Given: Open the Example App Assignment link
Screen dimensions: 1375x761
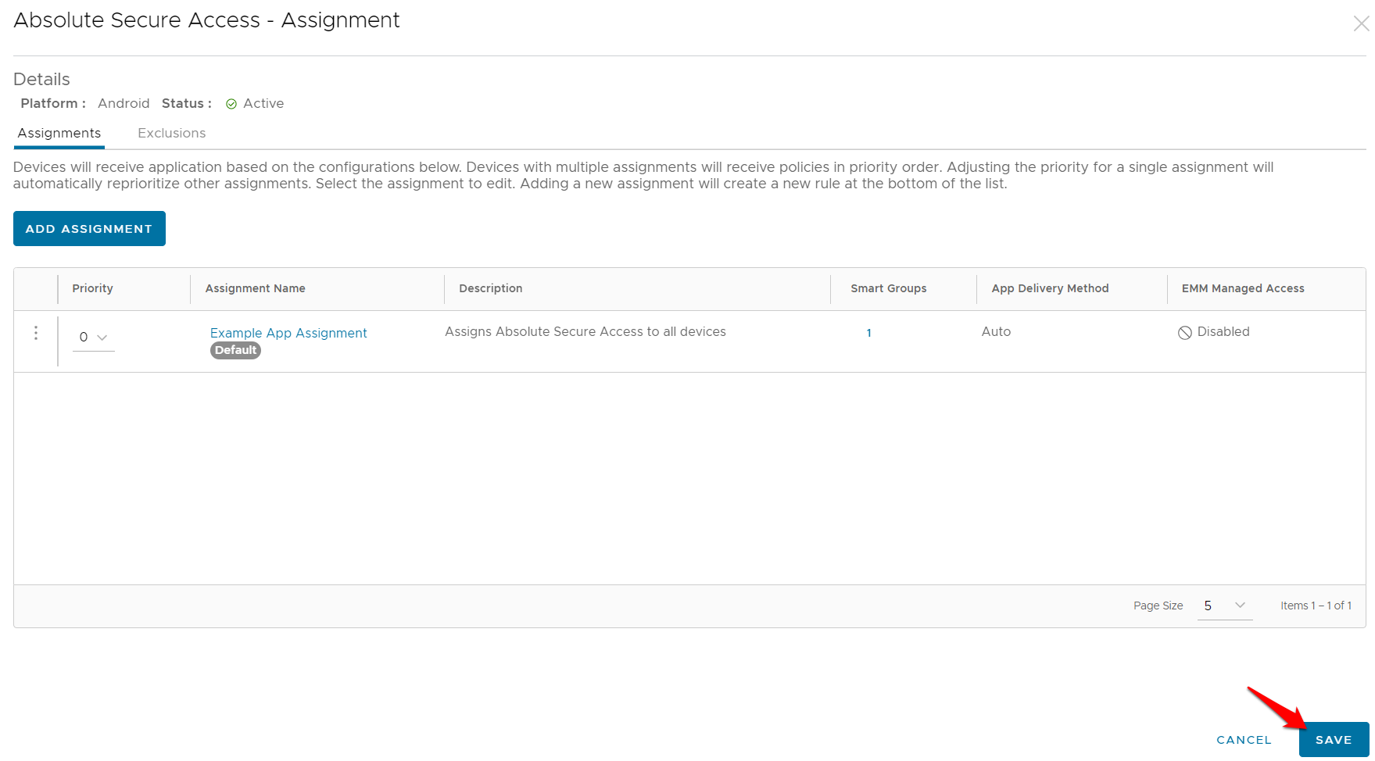Looking at the screenshot, I should click(288, 333).
